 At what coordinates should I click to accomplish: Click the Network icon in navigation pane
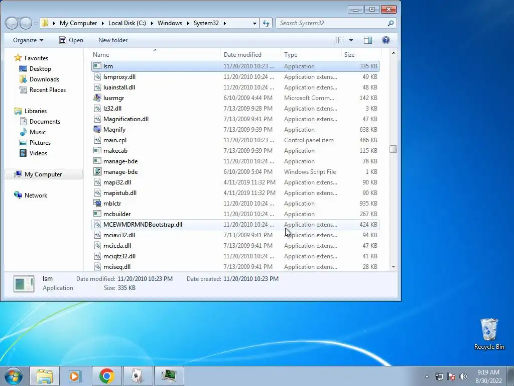tap(18, 196)
